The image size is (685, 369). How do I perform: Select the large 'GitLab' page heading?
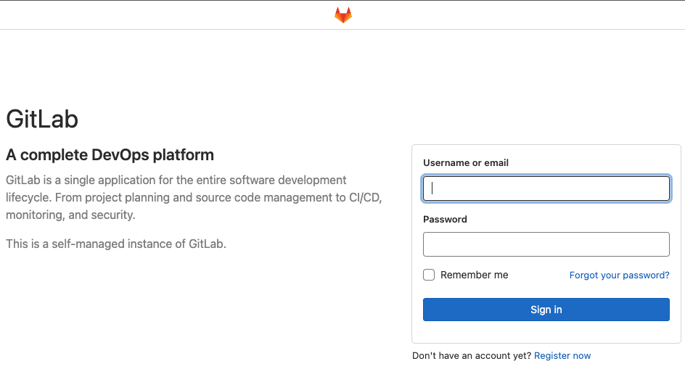point(42,119)
